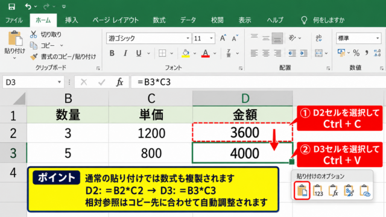The image size is (386, 217).
Task: Click the accounting number format icon
Action: tap(341, 52)
